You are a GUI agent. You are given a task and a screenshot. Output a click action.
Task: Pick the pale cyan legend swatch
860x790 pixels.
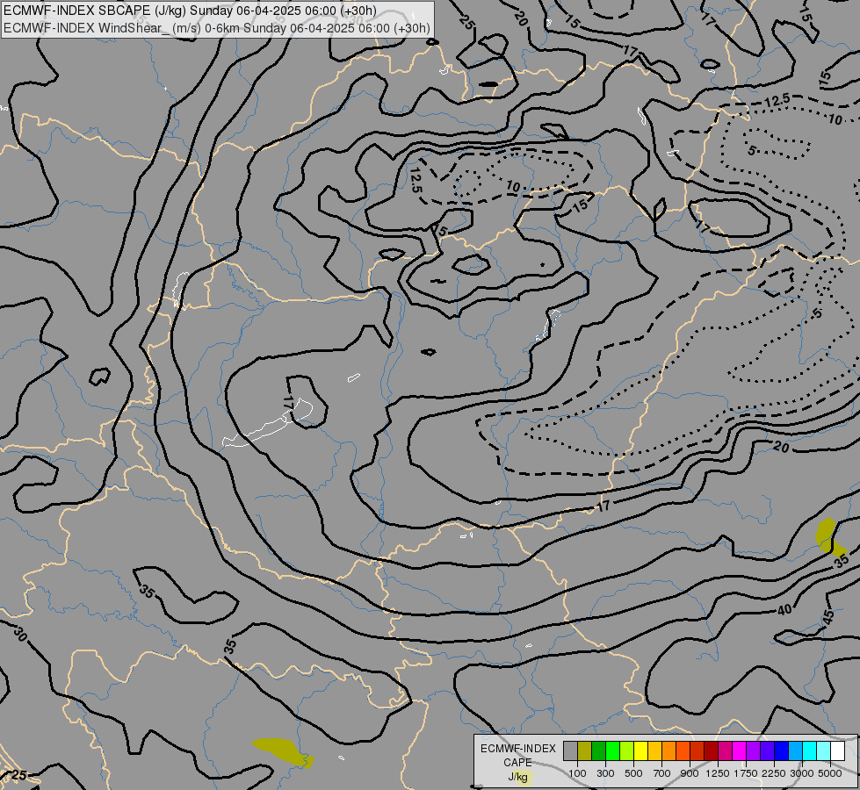[823, 751]
